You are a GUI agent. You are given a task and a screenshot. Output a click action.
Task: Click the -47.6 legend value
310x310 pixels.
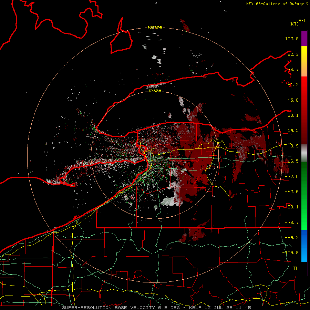[x=292, y=192]
